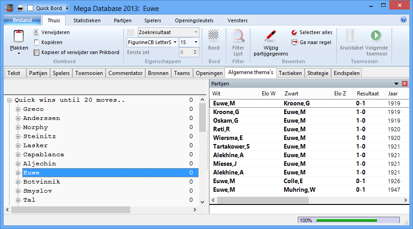Select the Commentator tab
Screen dimensions: 413x229
coord(125,73)
